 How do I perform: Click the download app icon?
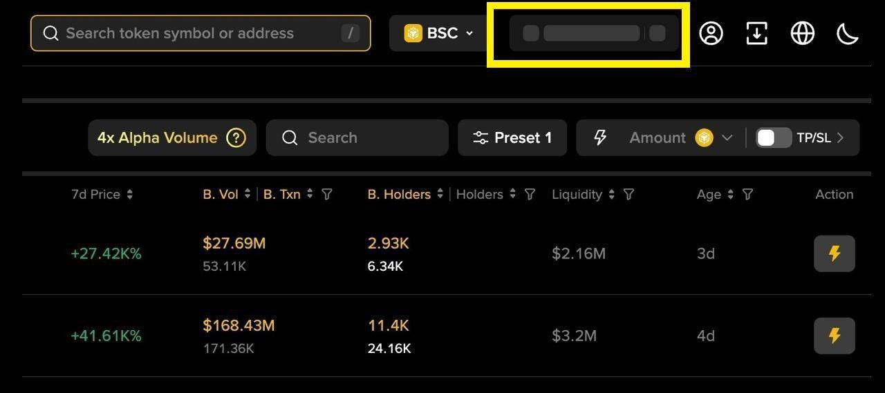[x=756, y=33]
